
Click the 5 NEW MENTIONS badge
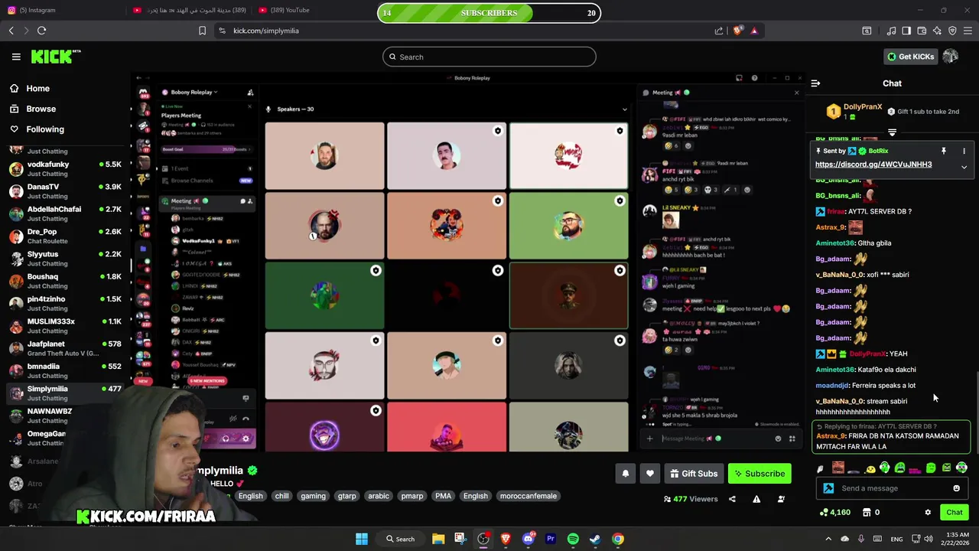click(x=207, y=380)
